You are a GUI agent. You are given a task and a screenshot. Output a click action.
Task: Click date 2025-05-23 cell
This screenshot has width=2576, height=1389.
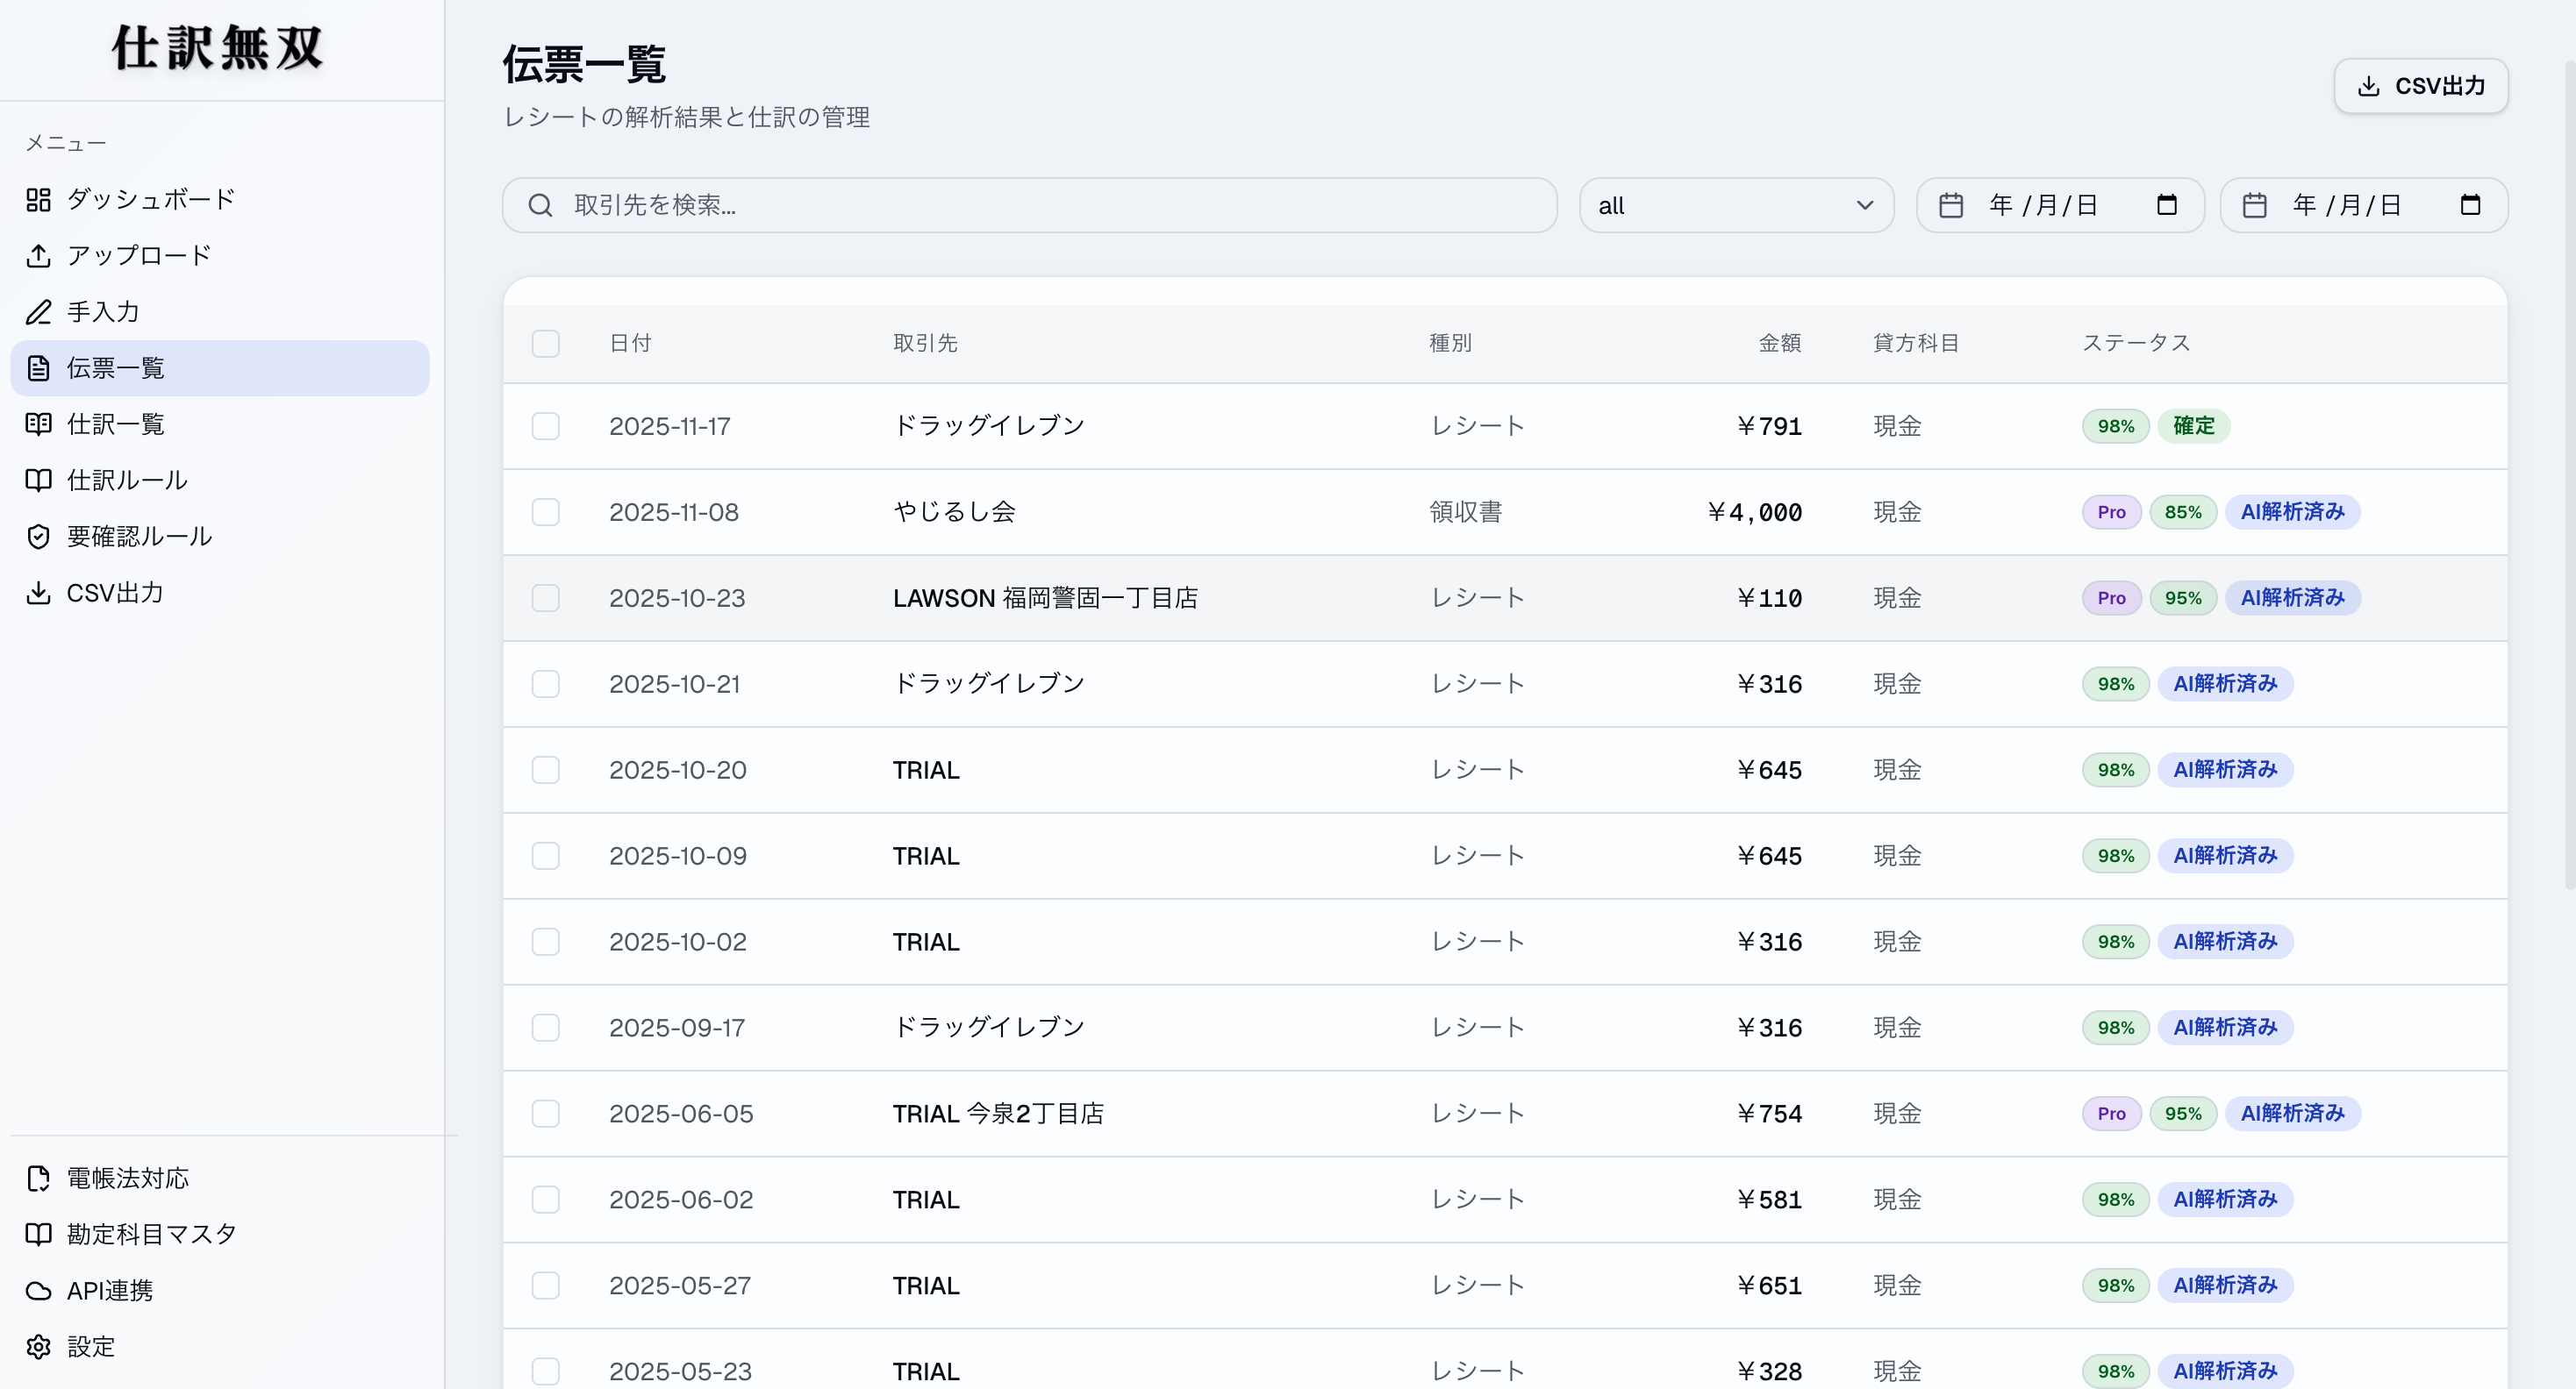tap(680, 1372)
